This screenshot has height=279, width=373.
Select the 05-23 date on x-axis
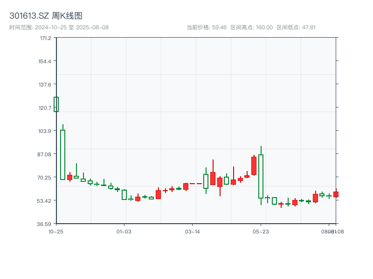pos(261,231)
